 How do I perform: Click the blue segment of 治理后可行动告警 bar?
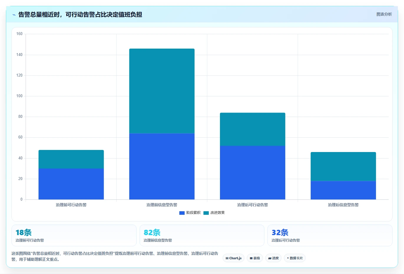click(x=253, y=173)
